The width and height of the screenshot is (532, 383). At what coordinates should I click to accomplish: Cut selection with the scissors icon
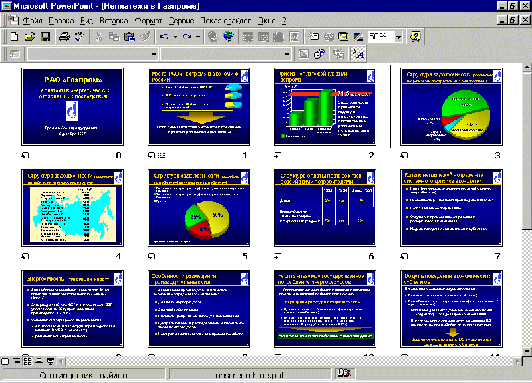point(98,37)
